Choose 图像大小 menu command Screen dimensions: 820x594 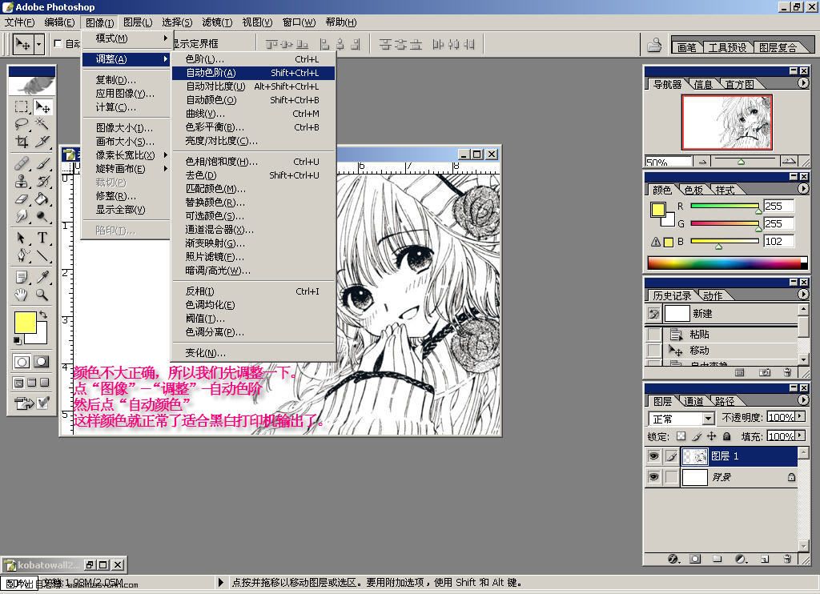[126, 128]
